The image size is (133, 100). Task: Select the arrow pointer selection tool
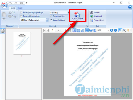(x=120, y=30)
